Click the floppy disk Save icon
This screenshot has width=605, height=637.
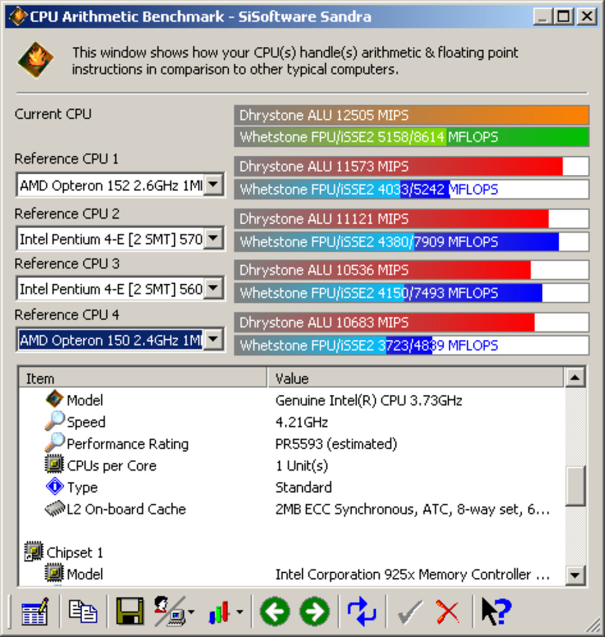tap(130, 611)
